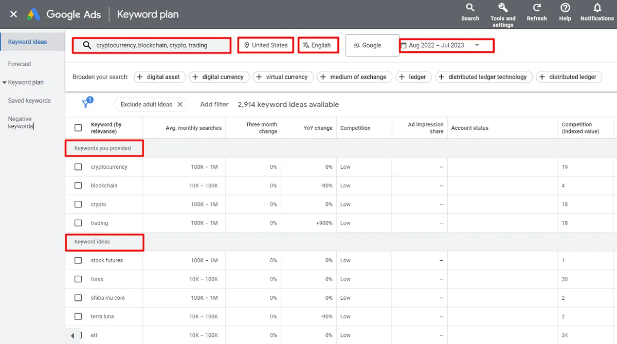Viewport: 617px width, 344px height.
Task: Check the stock futures keyword row
Action: (78, 260)
